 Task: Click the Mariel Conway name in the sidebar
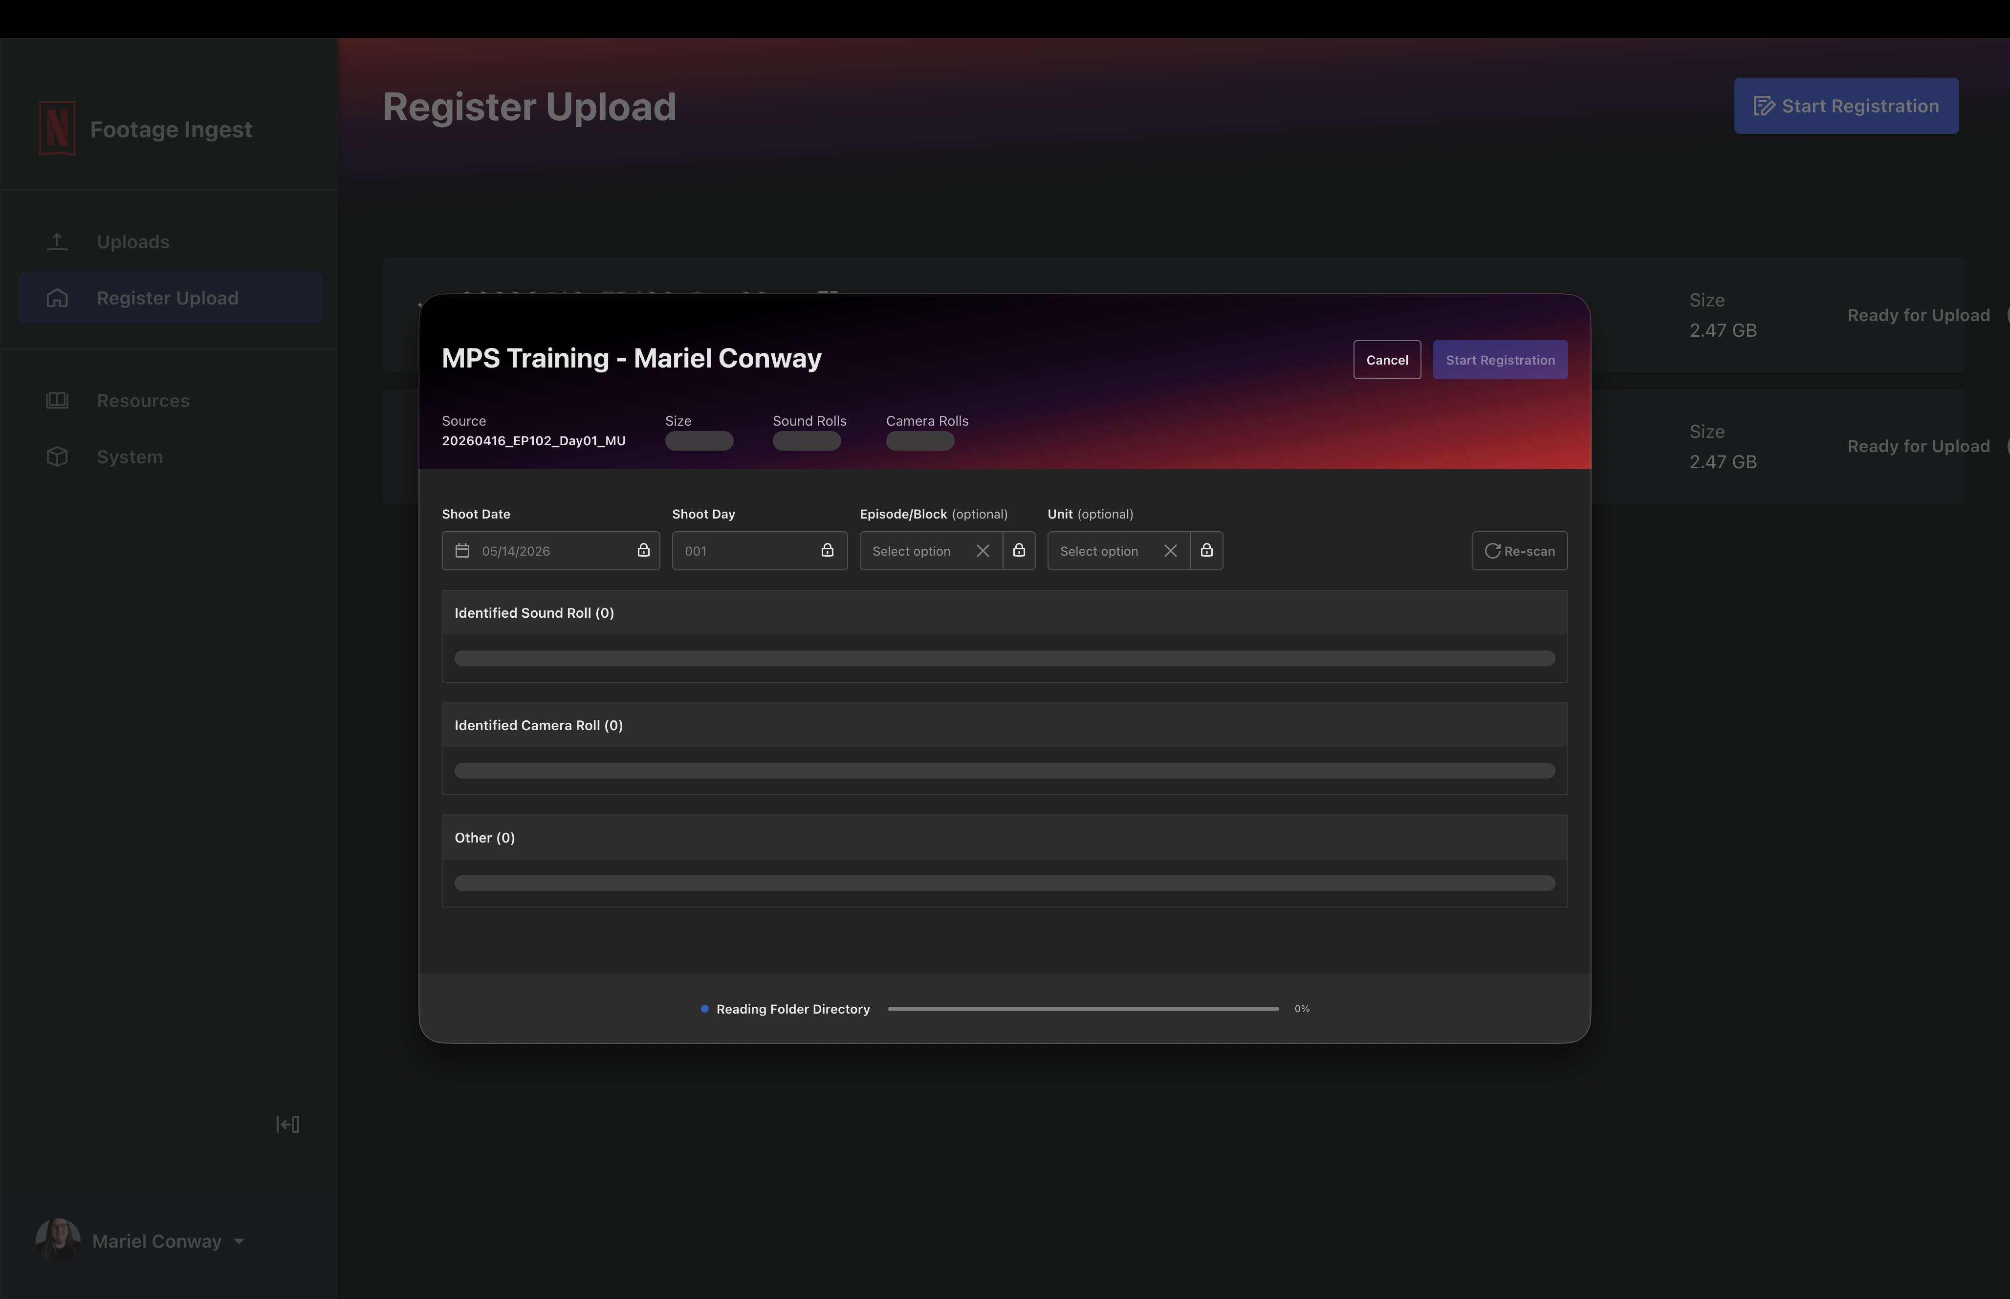[x=157, y=1241]
